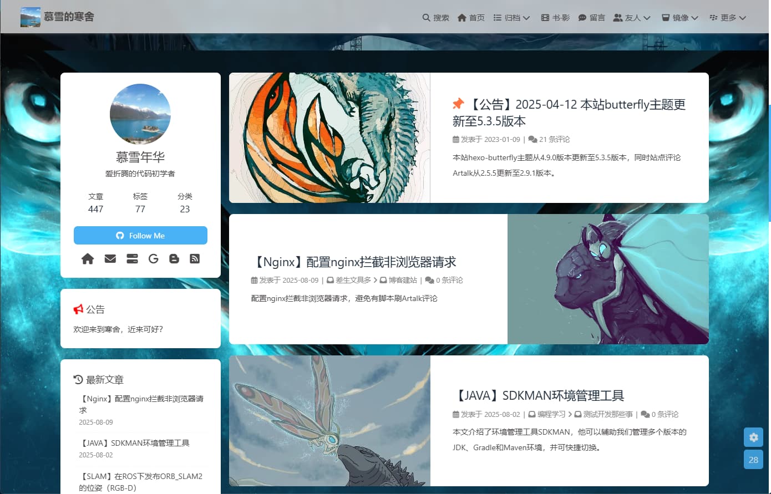Click the 28 scroll percentage button
Screen dimensions: 771x494
pos(753,460)
